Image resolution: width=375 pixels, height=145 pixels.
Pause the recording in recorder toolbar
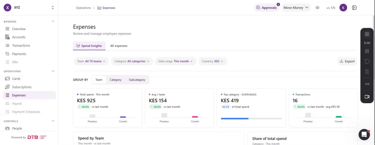pyautogui.click(x=367, y=51)
